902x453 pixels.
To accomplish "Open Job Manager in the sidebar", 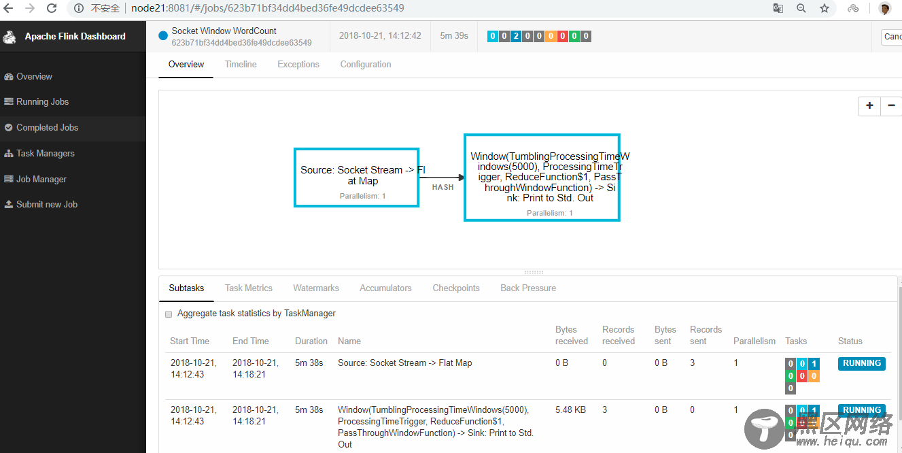I will tap(73, 180).
